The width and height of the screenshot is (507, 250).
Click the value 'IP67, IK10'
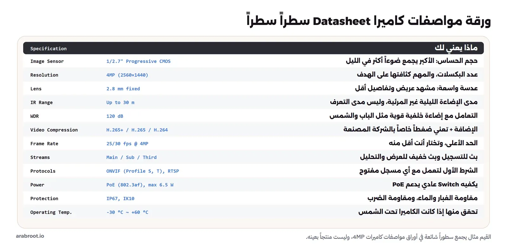tap(120, 199)
